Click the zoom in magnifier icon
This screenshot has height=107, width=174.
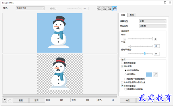tap(99, 9)
